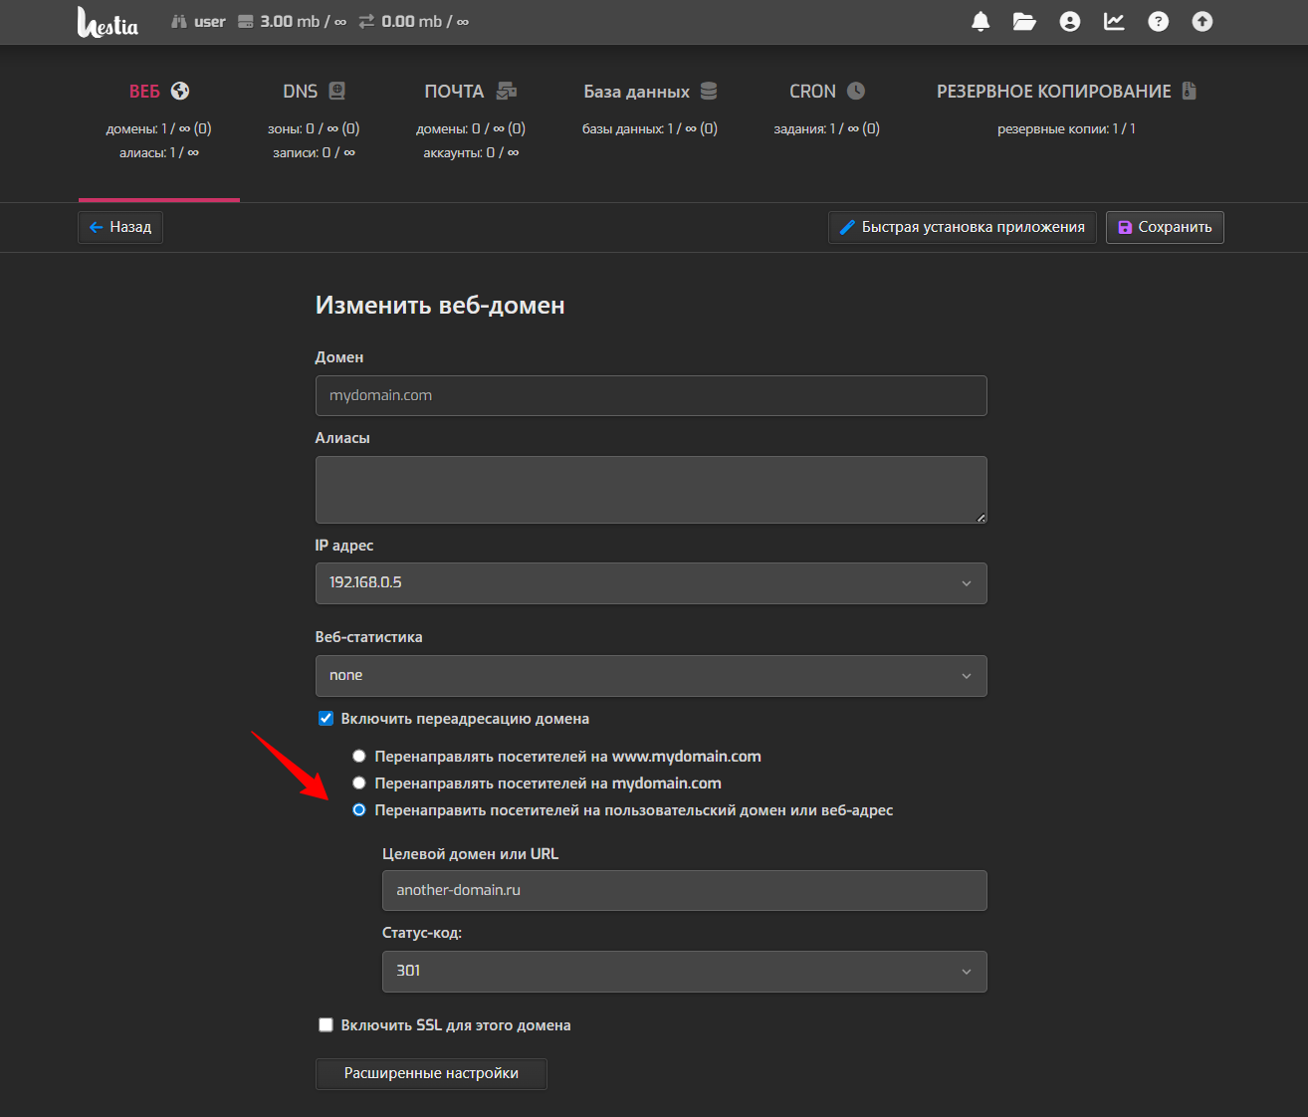Switch to the База данных tab

pyautogui.click(x=650, y=91)
